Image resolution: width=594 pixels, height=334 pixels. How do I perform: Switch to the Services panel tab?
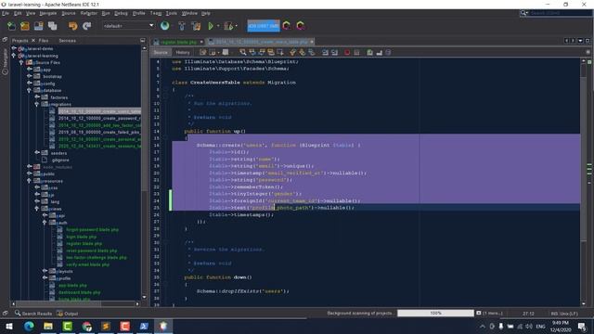pos(67,41)
